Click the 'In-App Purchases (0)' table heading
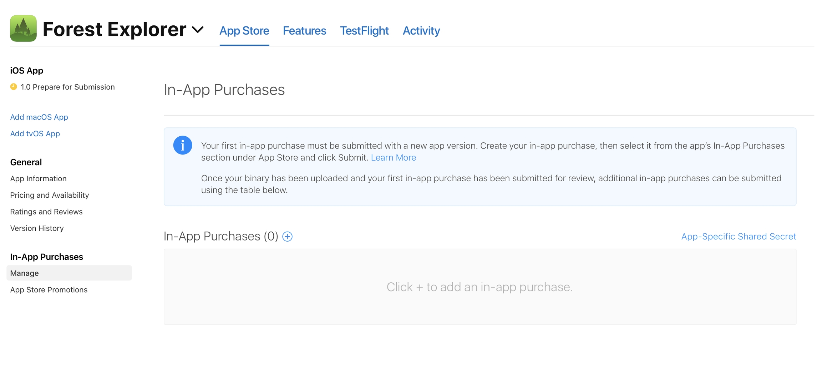The image size is (822, 374). (x=221, y=236)
